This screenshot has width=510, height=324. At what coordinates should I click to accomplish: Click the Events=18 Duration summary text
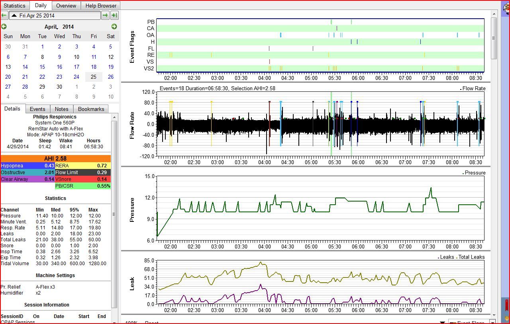pos(217,89)
